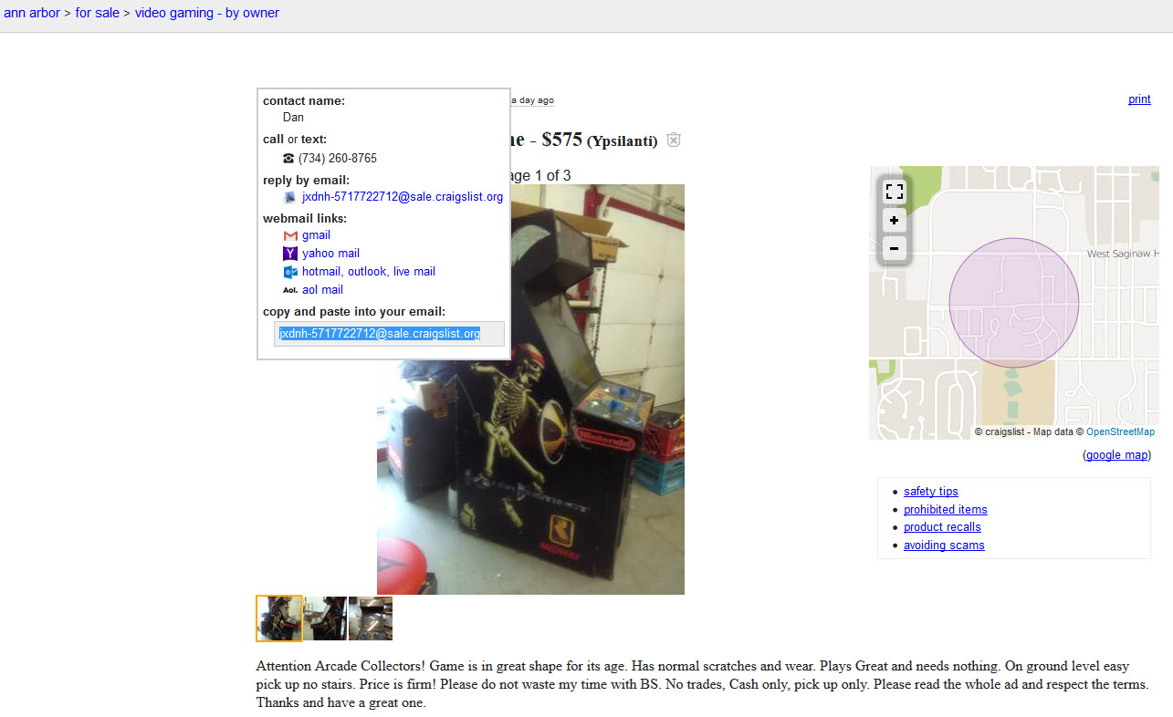Click the reply email address link
1173x717 pixels.
[x=403, y=197]
